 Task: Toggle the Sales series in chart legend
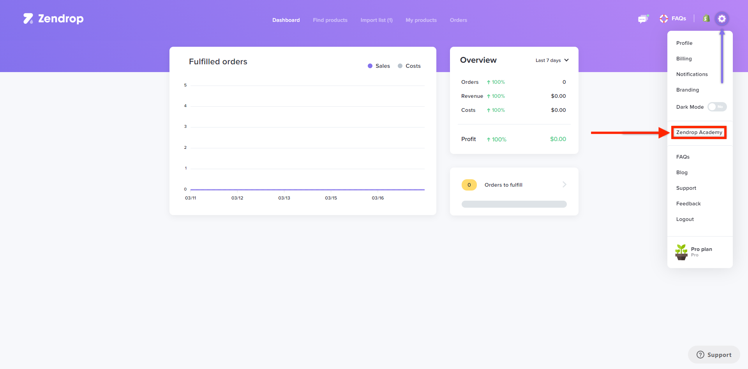(x=379, y=66)
